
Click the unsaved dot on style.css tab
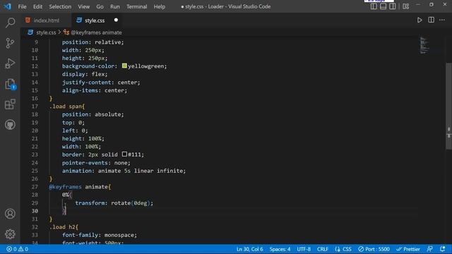116,20
